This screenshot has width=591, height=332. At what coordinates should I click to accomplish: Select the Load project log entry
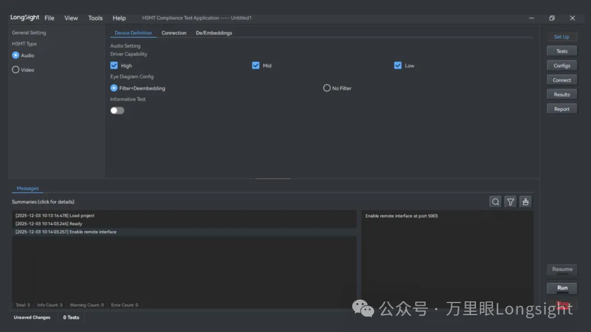(x=184, y=215)
